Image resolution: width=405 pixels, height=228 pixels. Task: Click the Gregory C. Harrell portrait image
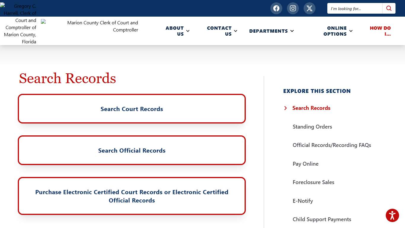coord(18,22)
